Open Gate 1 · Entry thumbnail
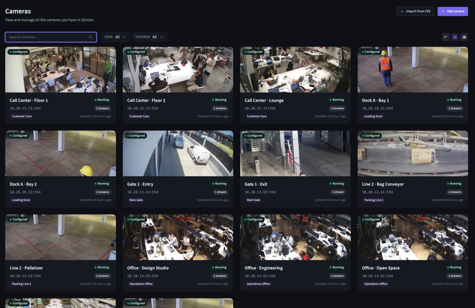Viewport: 475px width, 308px height. 178,153
